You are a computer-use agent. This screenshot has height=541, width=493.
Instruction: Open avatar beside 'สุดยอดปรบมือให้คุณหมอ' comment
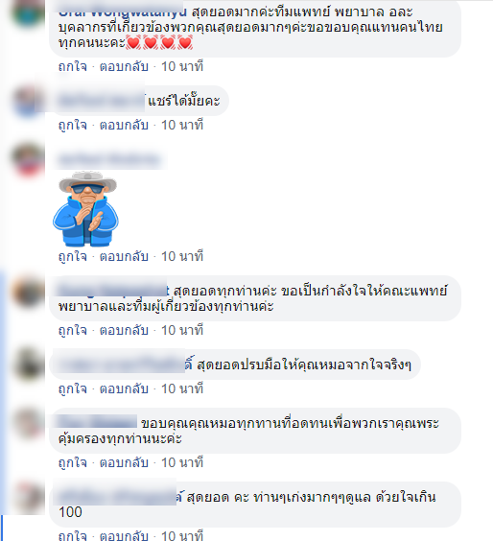click(28, 365)
